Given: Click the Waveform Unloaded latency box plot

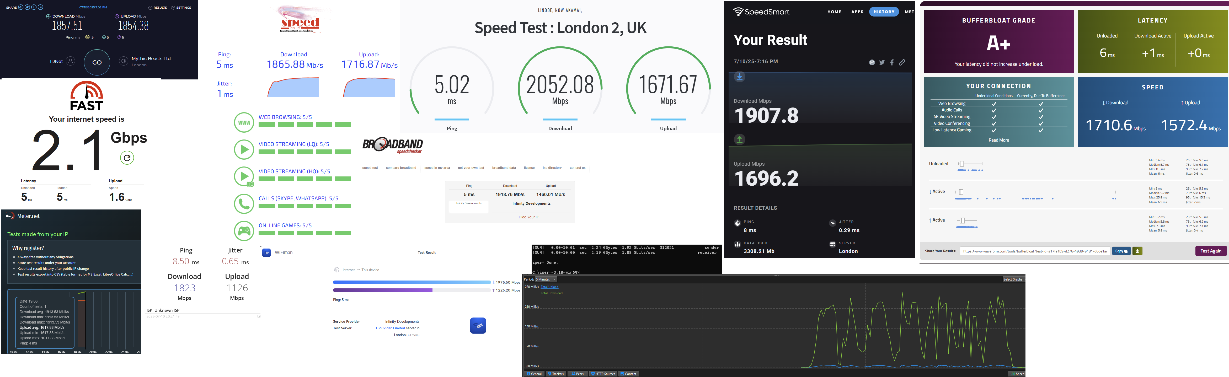Looking at the screenshot, I should (x=970, y=164).
